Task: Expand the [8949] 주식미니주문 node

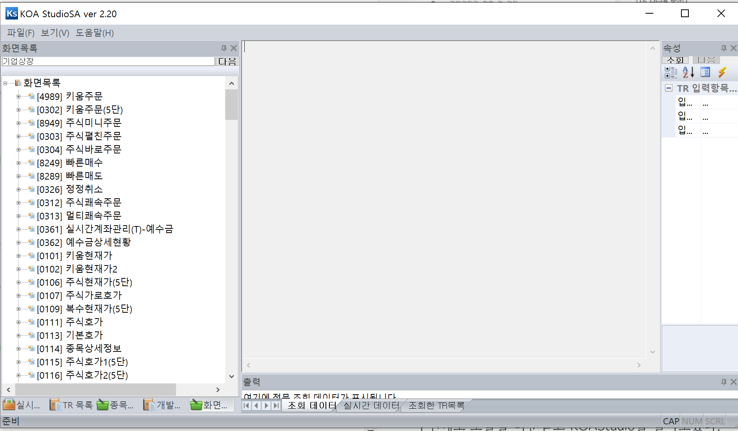Action: 18,123
